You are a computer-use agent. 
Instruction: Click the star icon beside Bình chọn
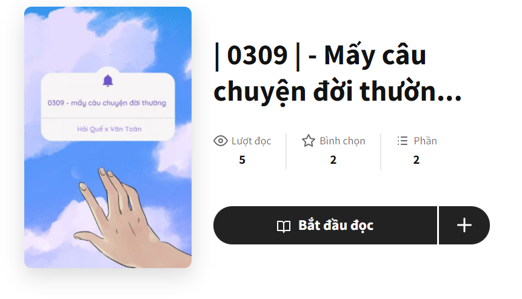308,141
